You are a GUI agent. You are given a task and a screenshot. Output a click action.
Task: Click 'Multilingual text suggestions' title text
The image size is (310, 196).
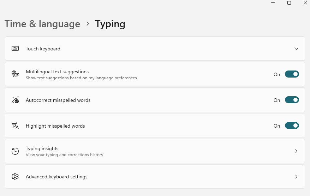click(57, 72)
